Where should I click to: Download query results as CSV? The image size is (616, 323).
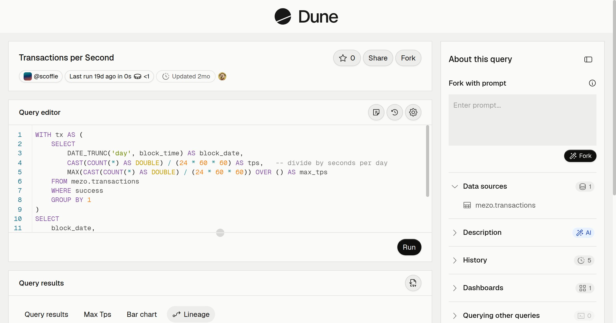coord(413,283)
